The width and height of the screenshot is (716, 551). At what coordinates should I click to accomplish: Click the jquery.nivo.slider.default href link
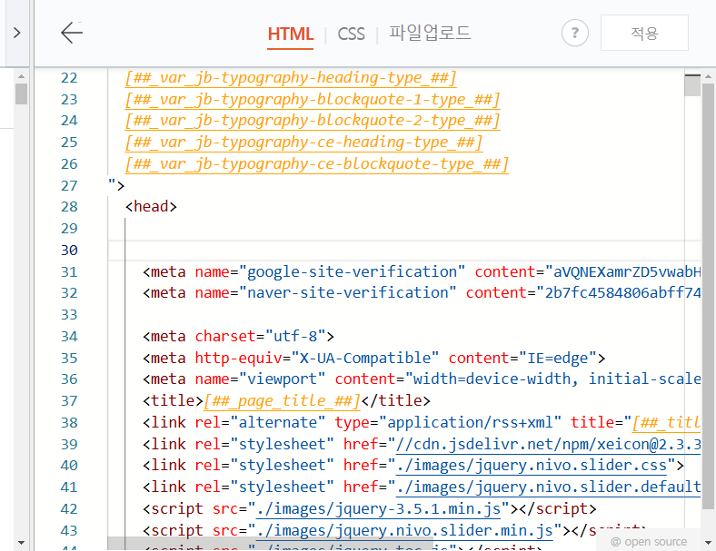pos(548,487)
